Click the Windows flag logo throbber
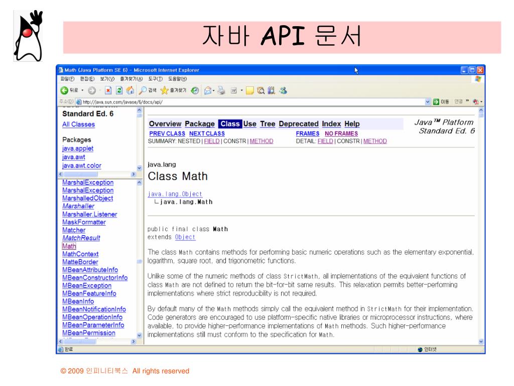Viewport: 514px width, 386px height. click(478, 79)
